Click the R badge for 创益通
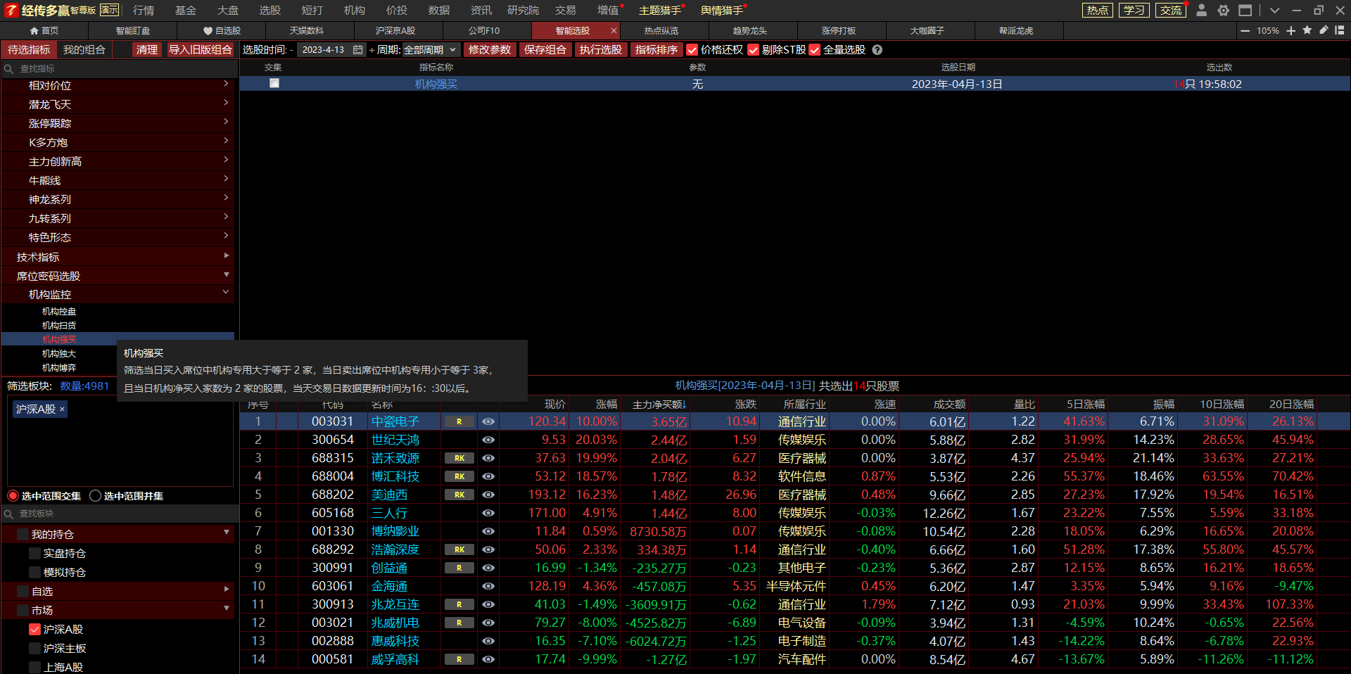This screenshot has height=674, width=1351. [x=459, y=568]
